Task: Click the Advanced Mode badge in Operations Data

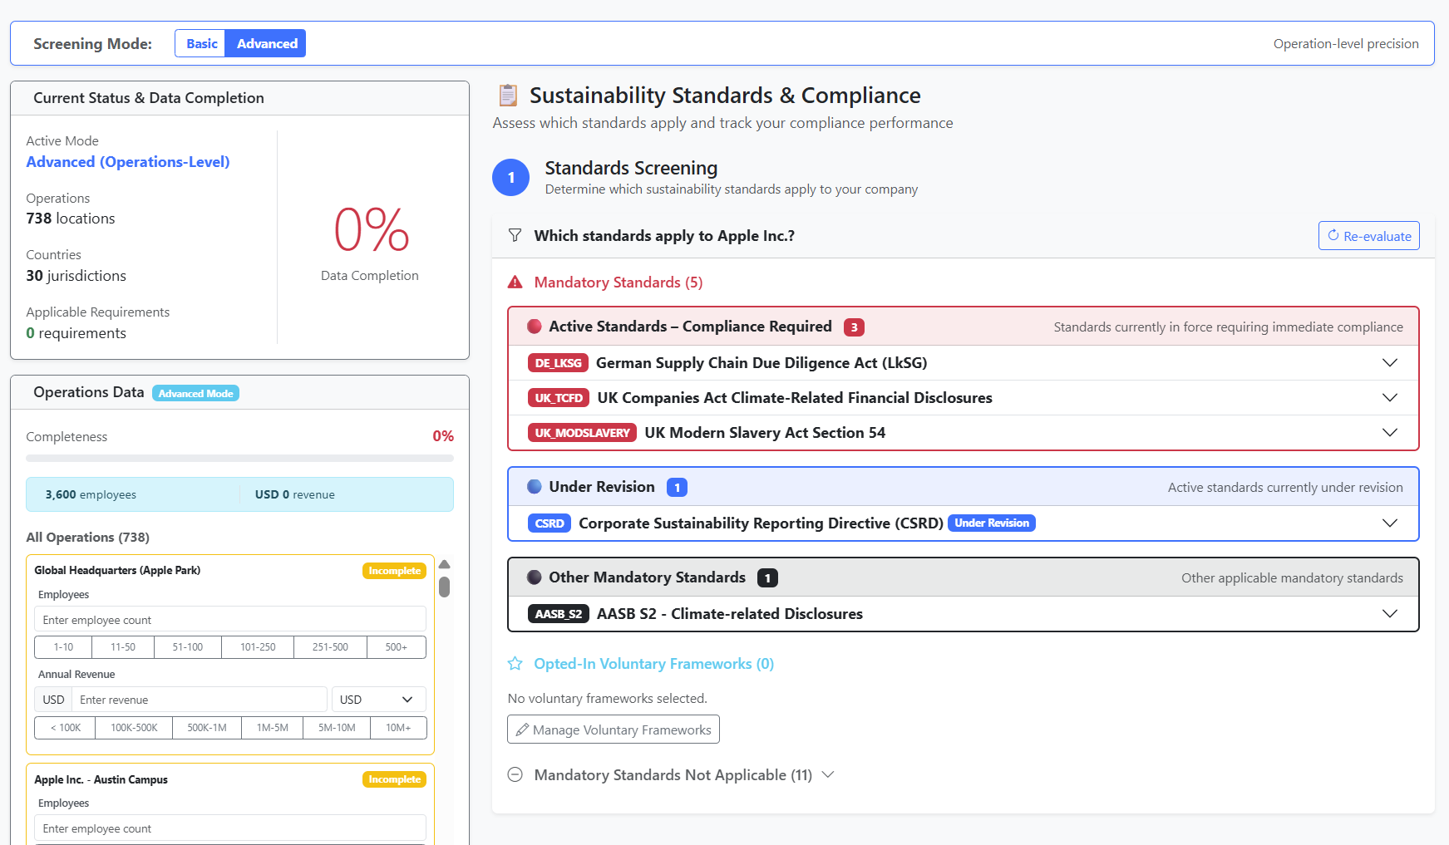Action: coord(195,392)
